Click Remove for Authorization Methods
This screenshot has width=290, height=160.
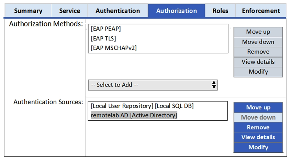click(x=258, y=52)
